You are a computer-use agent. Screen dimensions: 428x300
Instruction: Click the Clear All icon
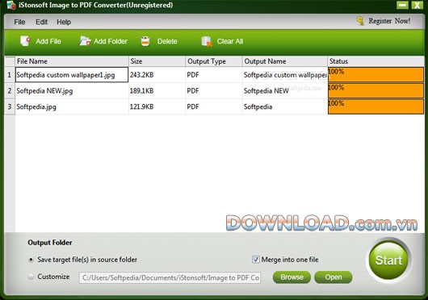(207, 41)
